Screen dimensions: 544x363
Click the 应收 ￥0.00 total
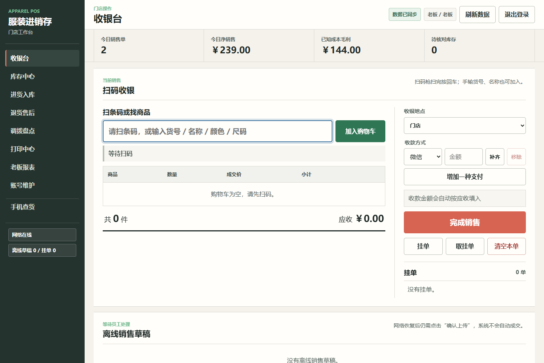coord(361,219)
